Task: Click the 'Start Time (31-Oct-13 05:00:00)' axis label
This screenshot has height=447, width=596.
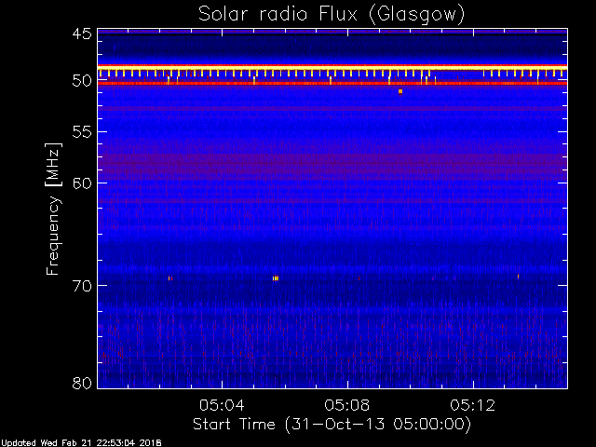Action: [331, 425]
